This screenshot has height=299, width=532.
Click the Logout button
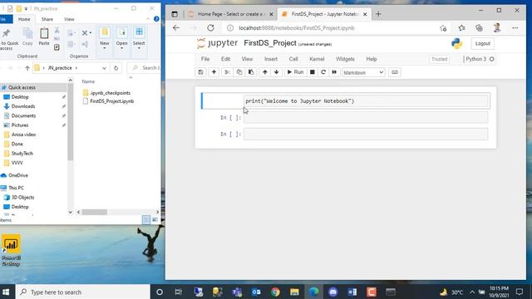482,43
